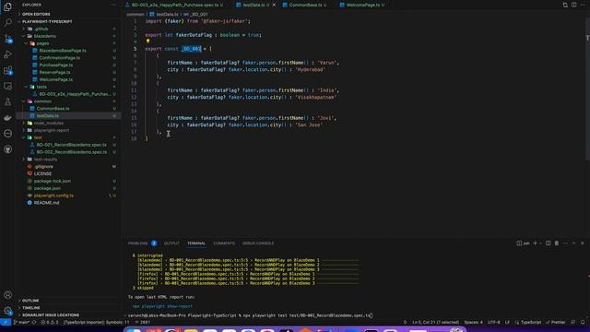Viewport: 590px width, 332px height.
Task: Expand the Timeline section
Action: click(x=30, y=308)
